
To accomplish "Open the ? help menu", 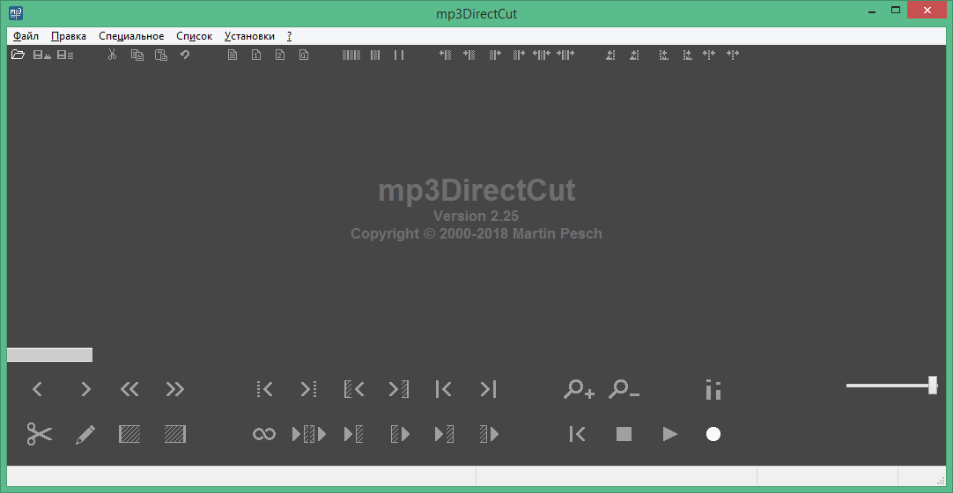I will click(289, 36).
